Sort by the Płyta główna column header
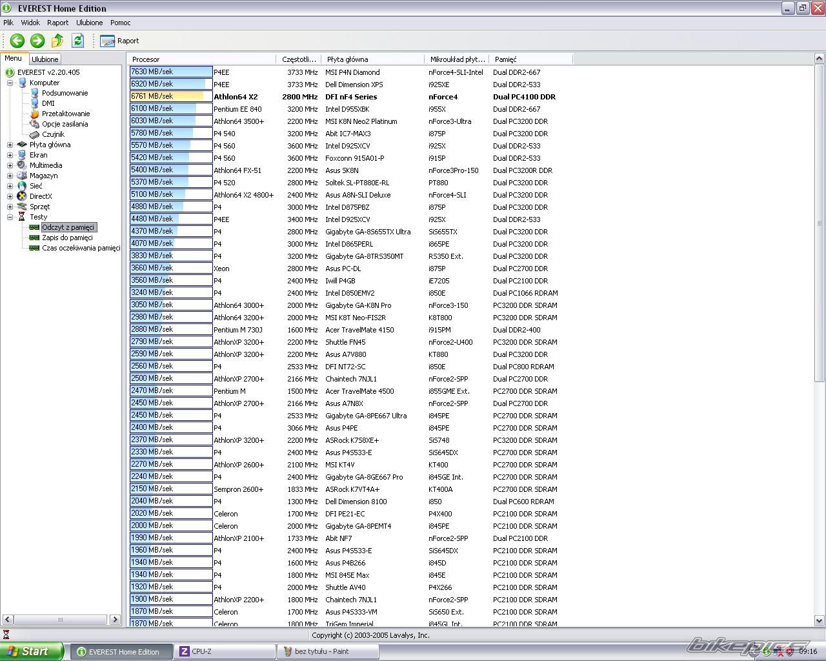This screenshot has height=661, width=826. [373, 59]
